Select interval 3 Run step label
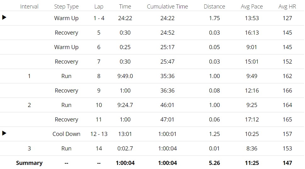Viewport: 305px width, 169px height. point(66,149)
